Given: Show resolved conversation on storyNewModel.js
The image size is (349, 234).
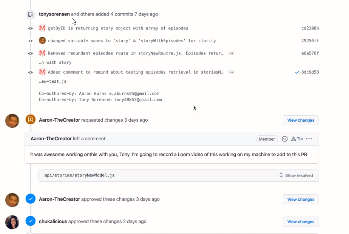Looking at the screenshot, I should [x=296, y=175].
